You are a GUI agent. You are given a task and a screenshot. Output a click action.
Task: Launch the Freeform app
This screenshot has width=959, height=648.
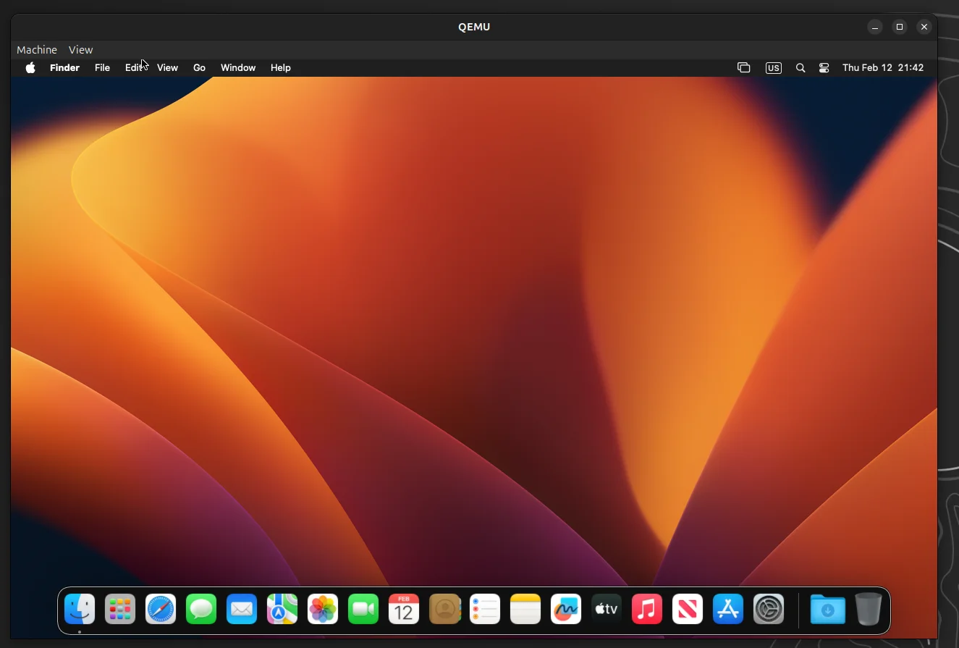click(x=565, y=610)
